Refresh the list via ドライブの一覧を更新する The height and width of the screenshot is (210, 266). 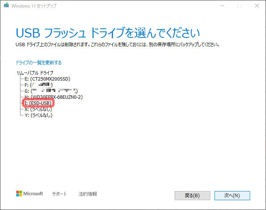[39, 63]
